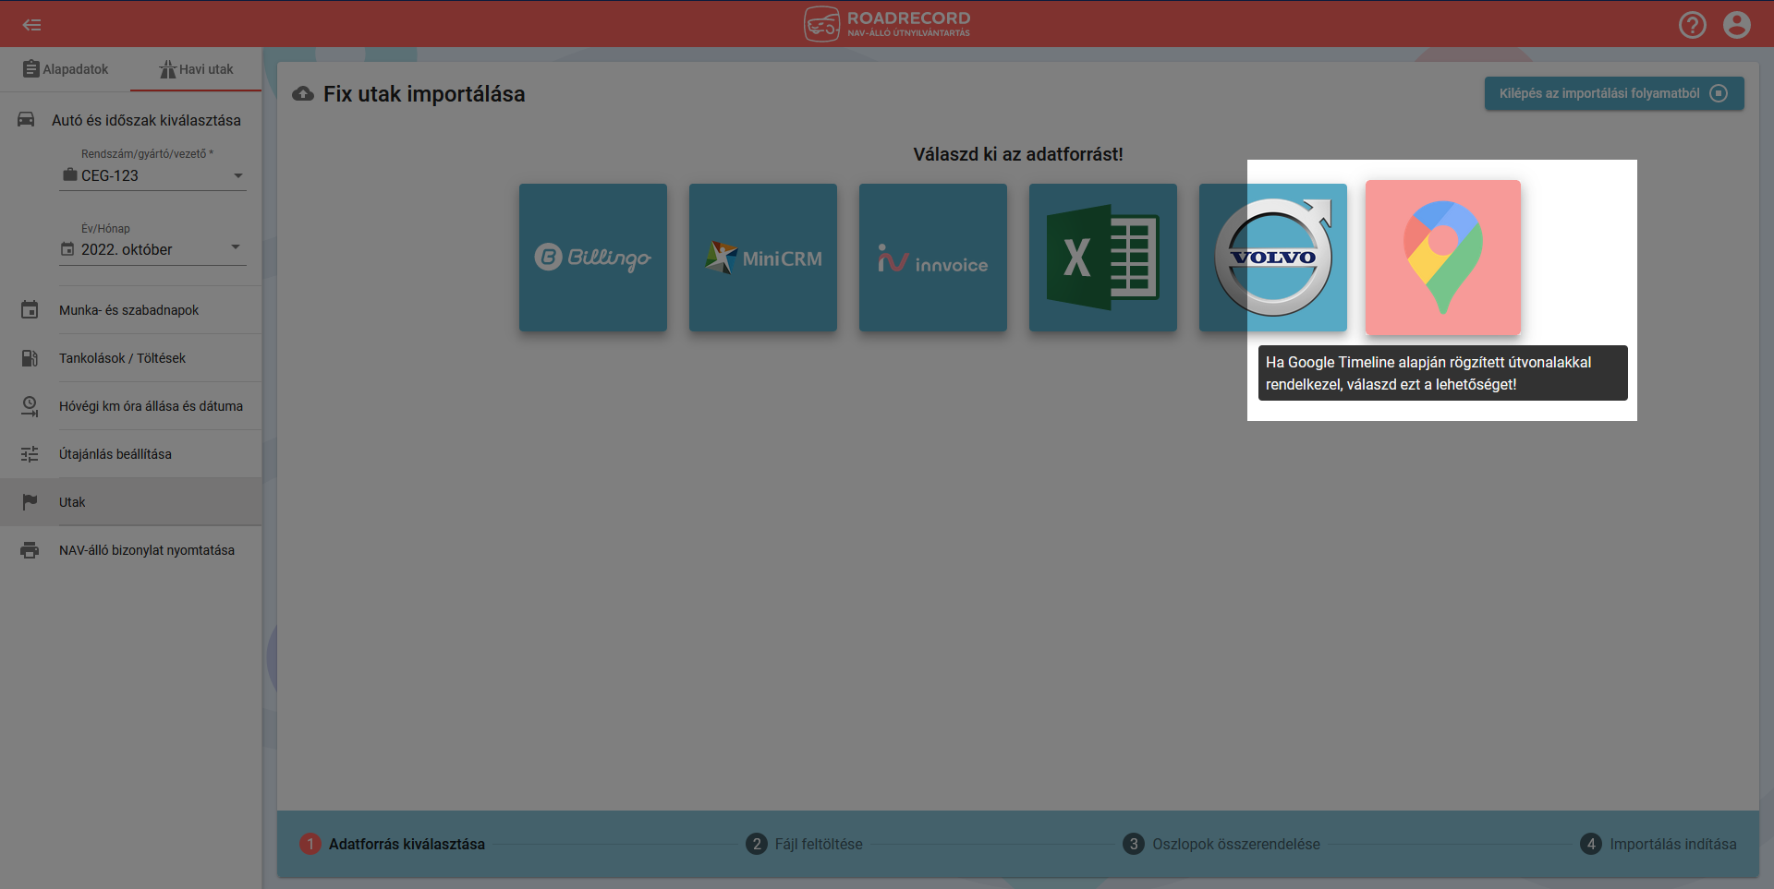The height and width of the screenshot is (889, 1774).
Task: Click the Google Timeline tooltip text
Action: point(1443,373)
